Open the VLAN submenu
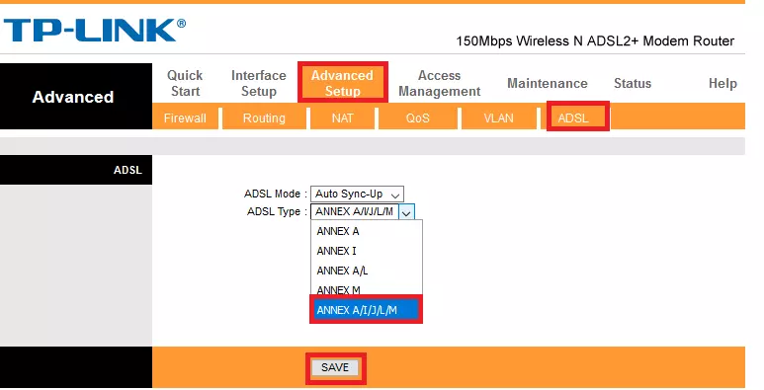 tap(498, 118)
